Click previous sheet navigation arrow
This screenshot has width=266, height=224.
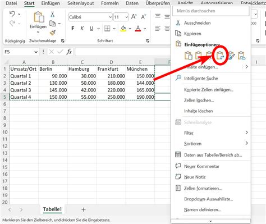(10, 210)
